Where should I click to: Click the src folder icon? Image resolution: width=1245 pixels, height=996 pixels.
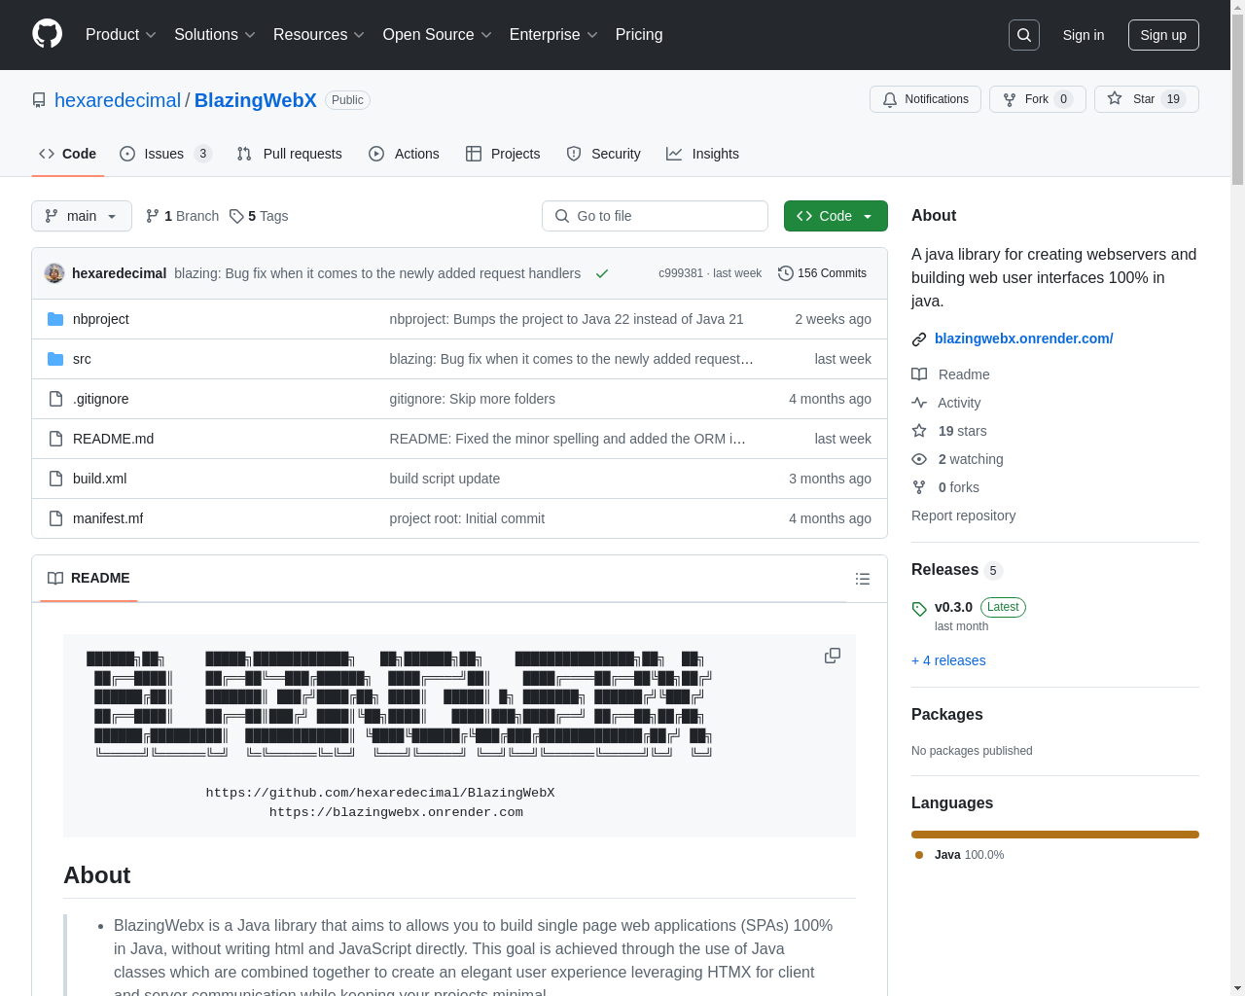coord(55,359)
